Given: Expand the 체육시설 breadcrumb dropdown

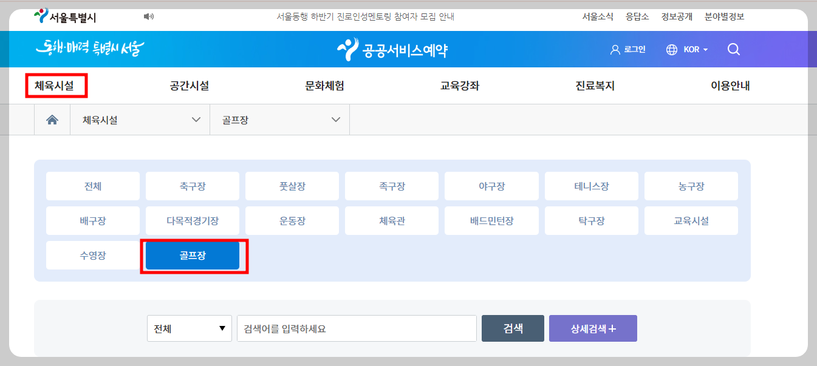Looking at the screenshot, I should pyautogui.click(x=140, y=119).
